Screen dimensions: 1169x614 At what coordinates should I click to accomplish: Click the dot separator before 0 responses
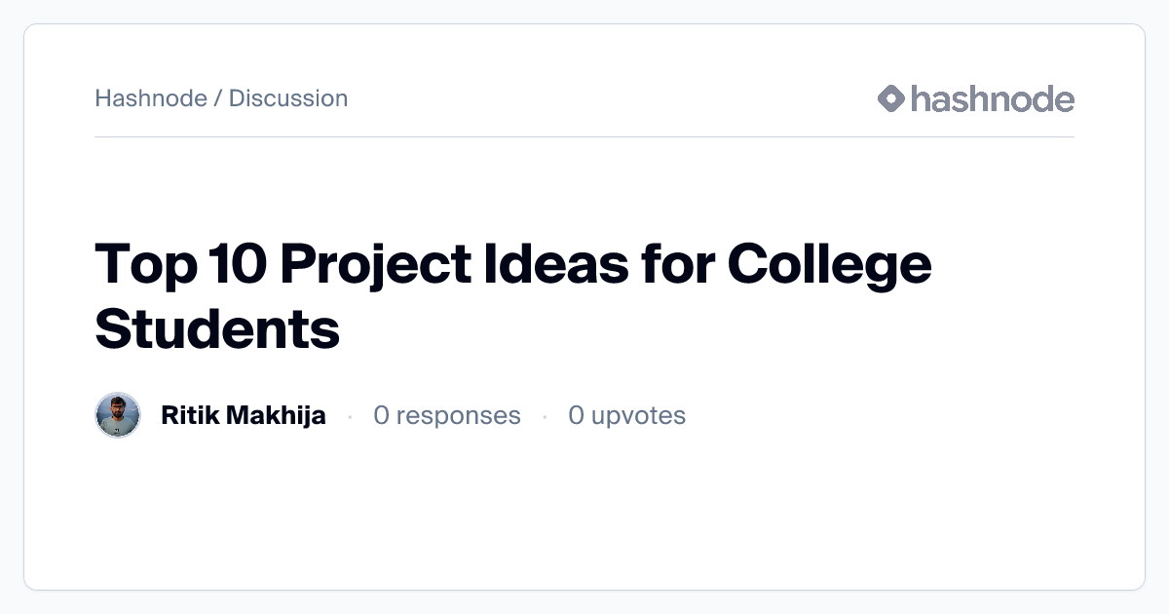(x=350, y=416)
